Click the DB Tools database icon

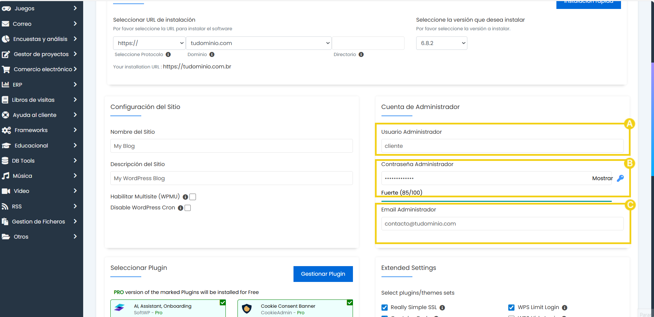pyautogui.click(x=5, y=161)
